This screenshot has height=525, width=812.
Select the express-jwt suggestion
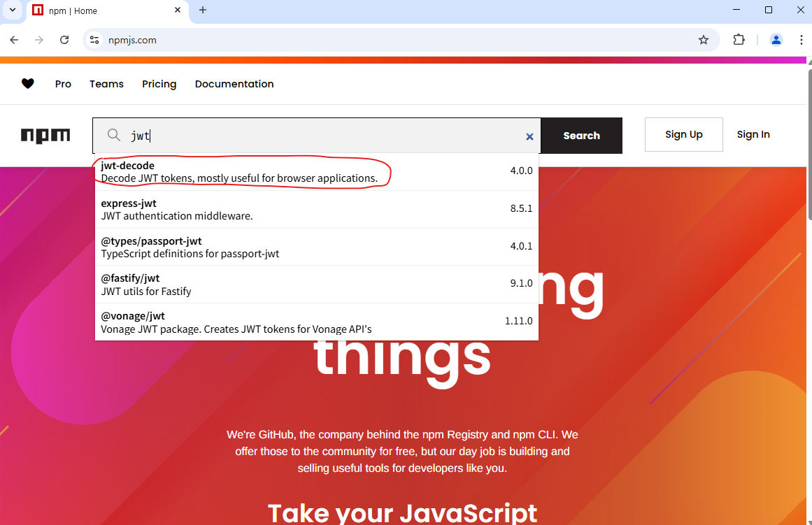tap(316, 210)
